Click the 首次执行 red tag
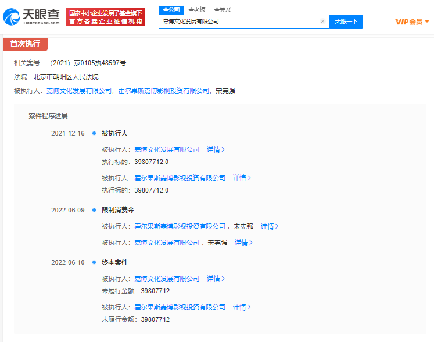434x342 pixels. tap(25, 44)
